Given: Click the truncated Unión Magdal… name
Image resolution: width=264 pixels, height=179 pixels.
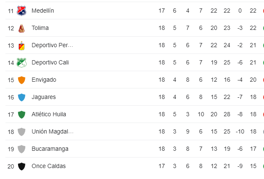Looking at the screenshot, I should pos(53,131).
